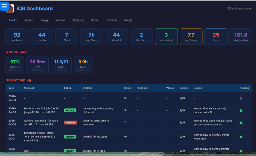Viewport: 256px width, 156px height.
Task: Open the blue hamburger menu button
Action: tap(4, 6)
